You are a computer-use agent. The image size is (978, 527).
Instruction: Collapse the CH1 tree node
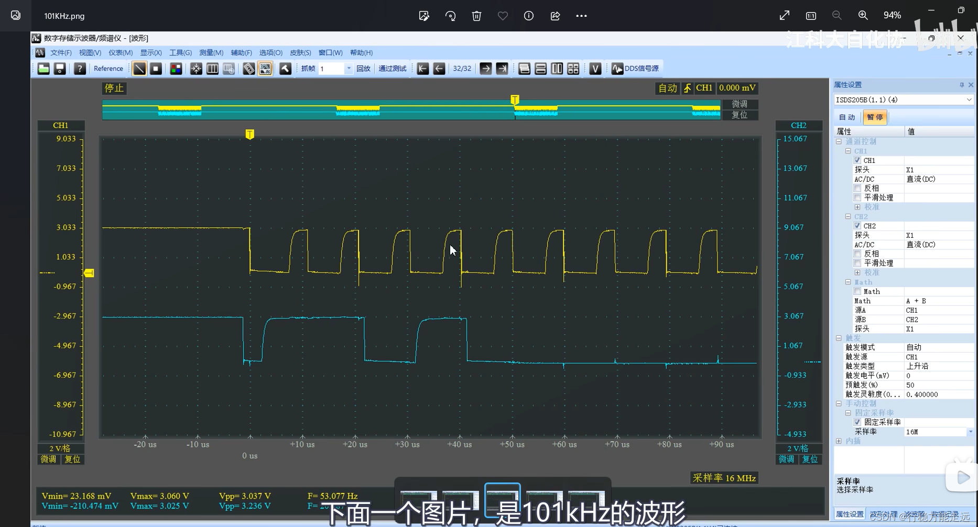[848, 151]
